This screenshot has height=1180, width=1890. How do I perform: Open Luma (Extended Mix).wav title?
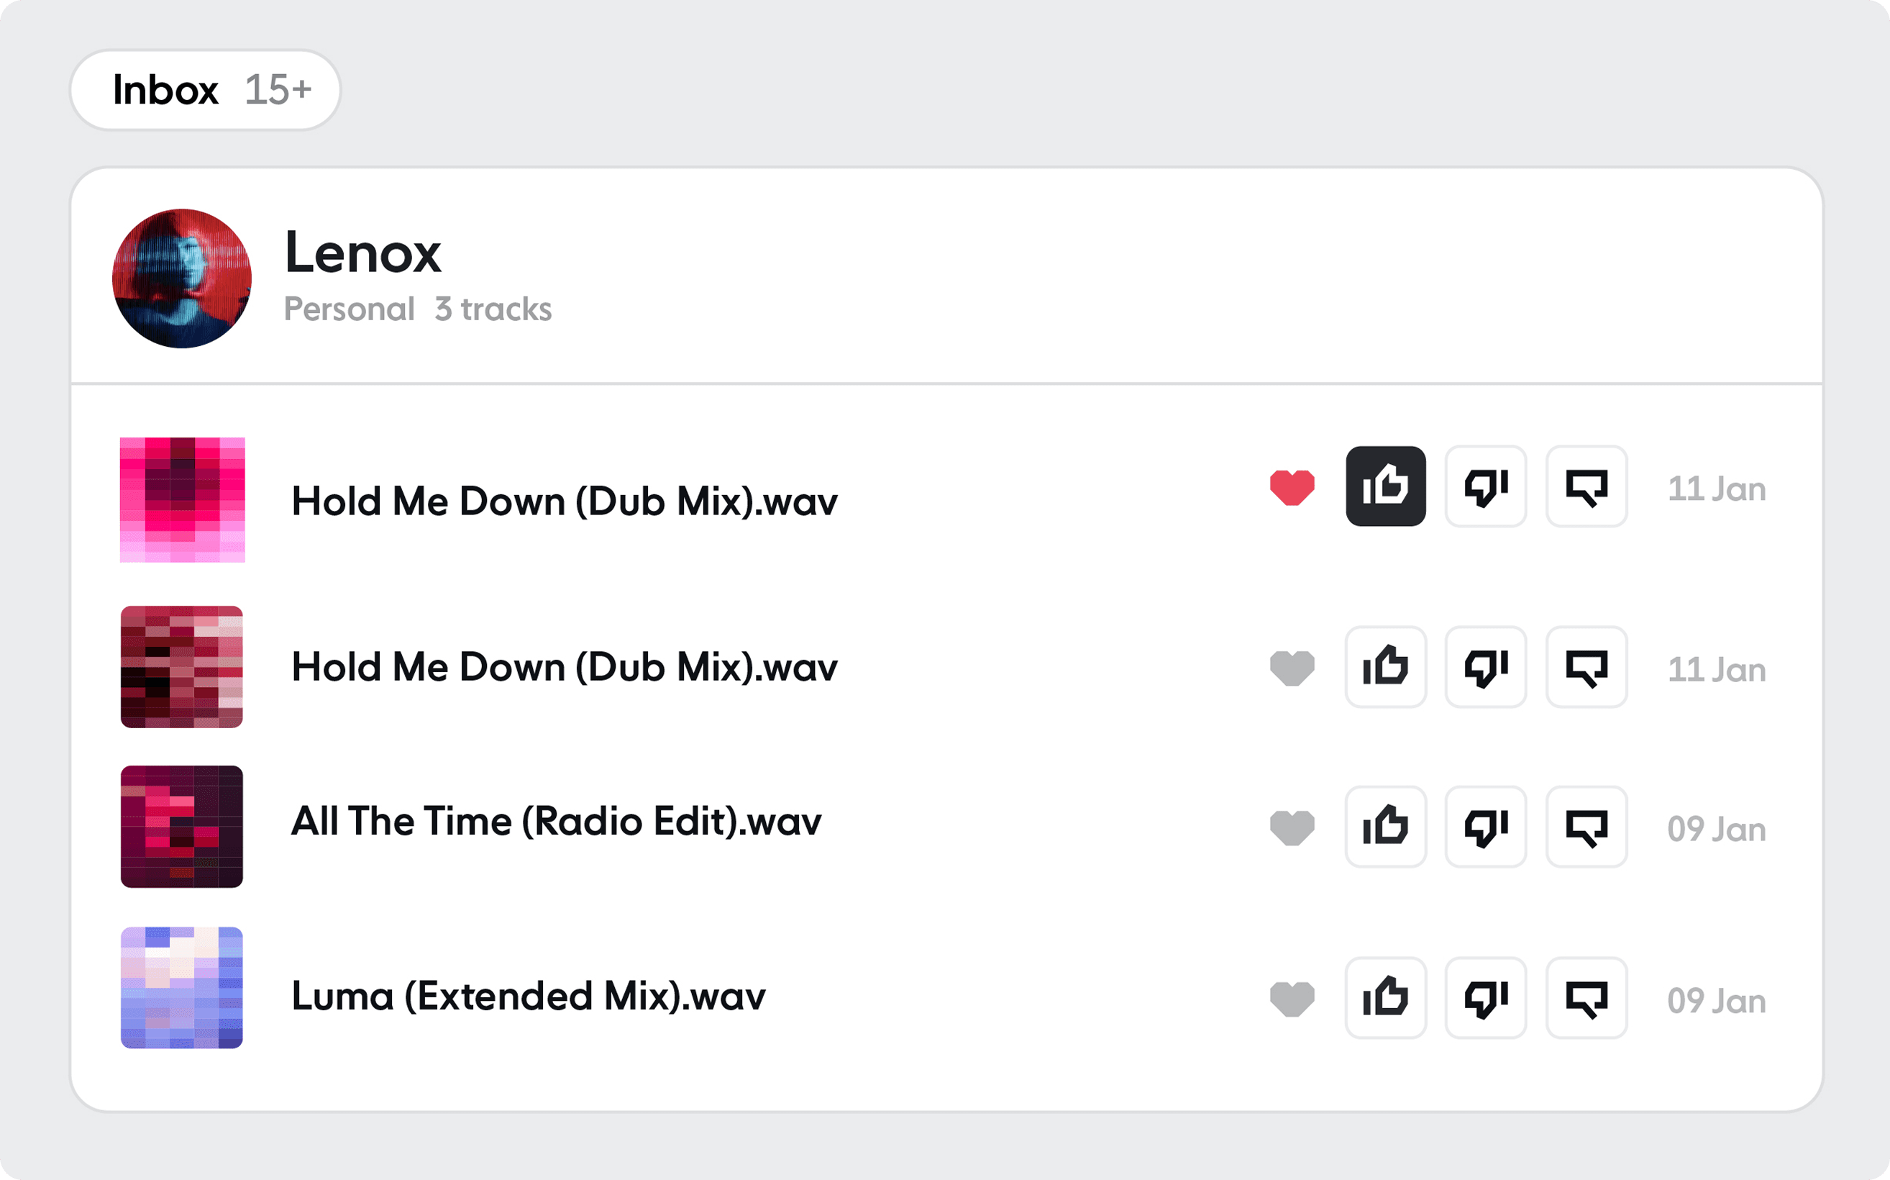528,997
